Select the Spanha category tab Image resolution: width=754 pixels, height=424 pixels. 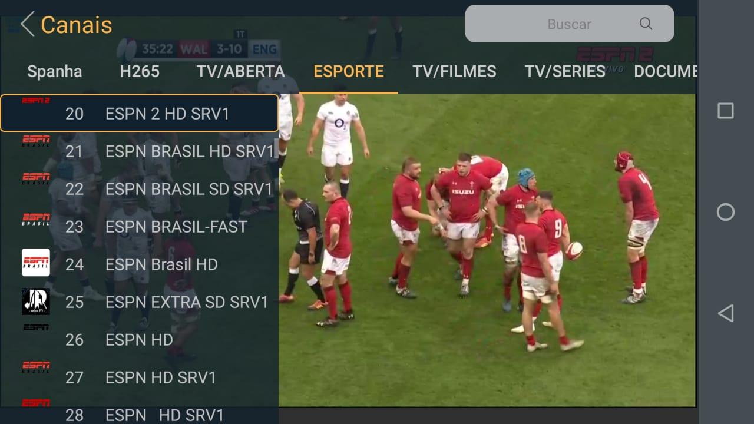click(54, 72)
